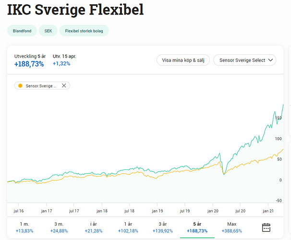Open the Sensor Sverige Select dropdown

(245, 60)
